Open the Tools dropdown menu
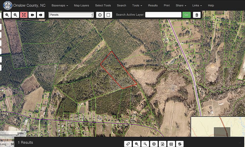This screenshot has width=245, height=147. coord(137,5)
